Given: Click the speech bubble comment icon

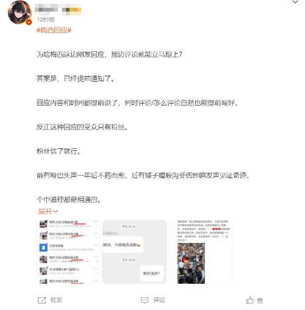Looking at the screenshot, I should coord(145,300).
